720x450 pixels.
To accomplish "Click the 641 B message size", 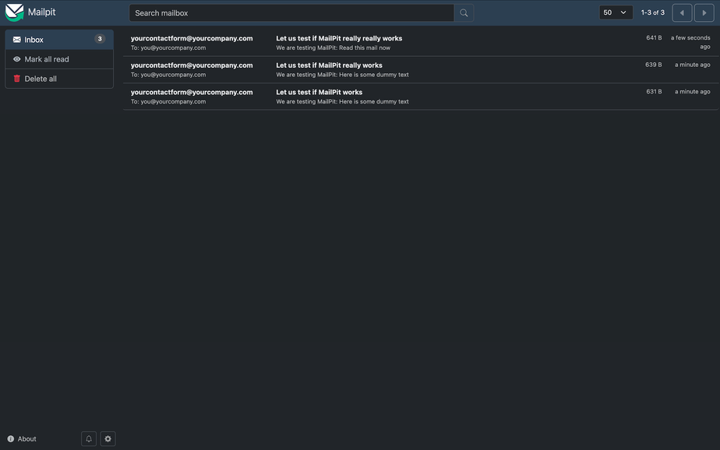I will tap(654, 38).
